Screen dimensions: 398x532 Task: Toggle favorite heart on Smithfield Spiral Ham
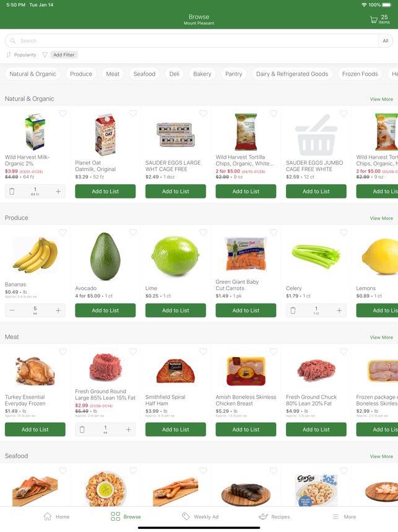click(x=203, y=352)
